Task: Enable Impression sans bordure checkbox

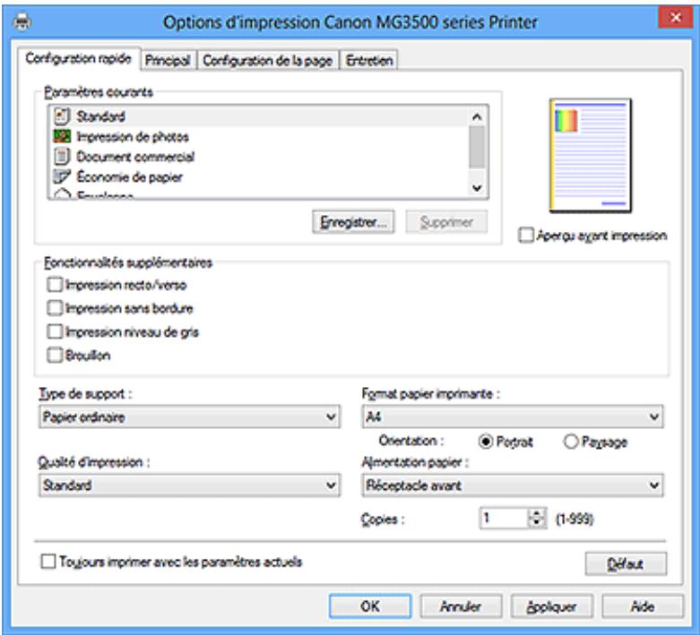Action: [55, 308]
